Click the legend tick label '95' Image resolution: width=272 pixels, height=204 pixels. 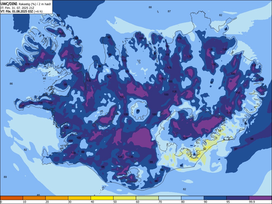(228, 202)
